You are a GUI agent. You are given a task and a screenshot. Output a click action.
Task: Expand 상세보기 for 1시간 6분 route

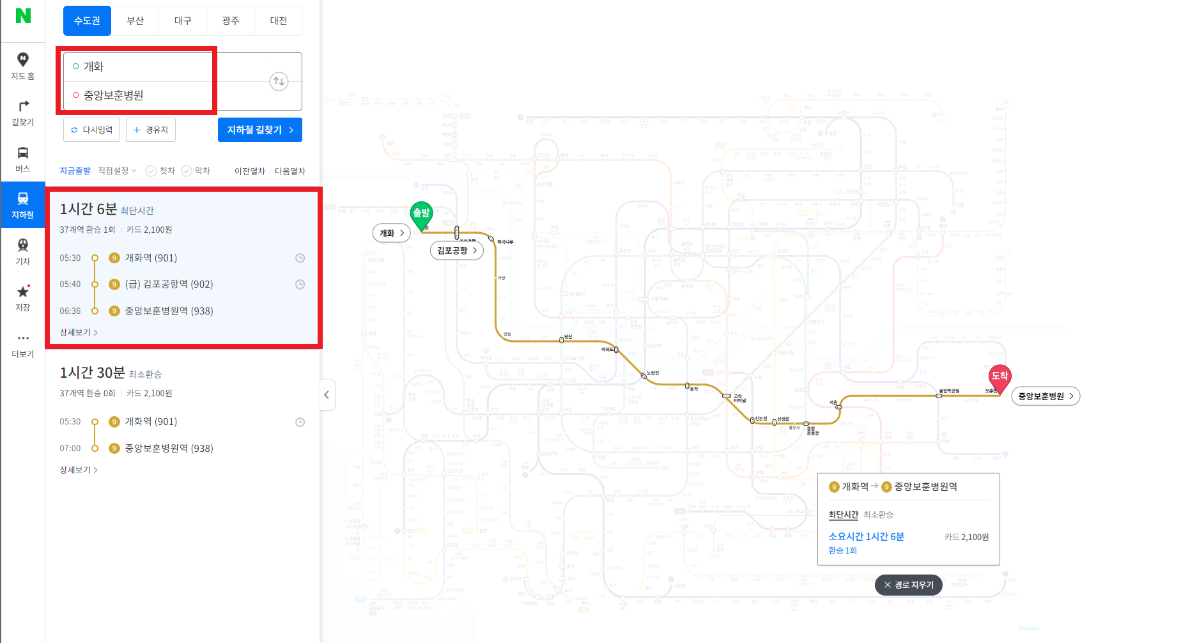coord(79,332)
